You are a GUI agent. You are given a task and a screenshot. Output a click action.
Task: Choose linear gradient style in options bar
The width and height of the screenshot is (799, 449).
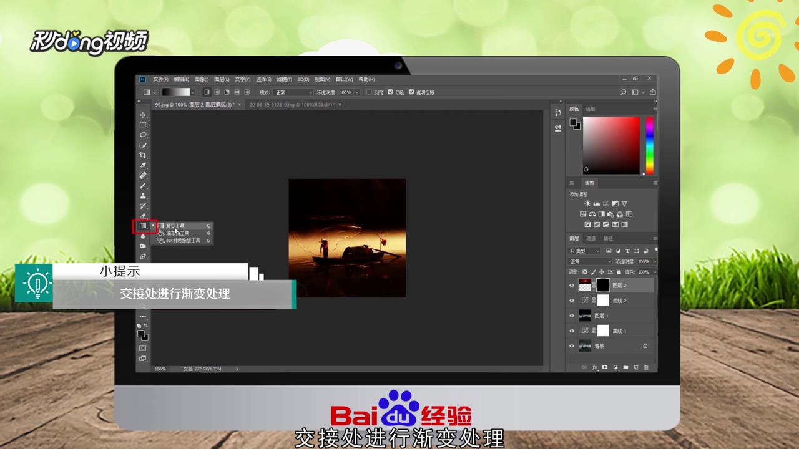[207, 92]
